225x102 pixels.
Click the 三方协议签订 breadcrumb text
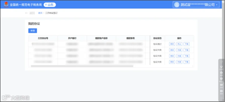coord(51,13)
